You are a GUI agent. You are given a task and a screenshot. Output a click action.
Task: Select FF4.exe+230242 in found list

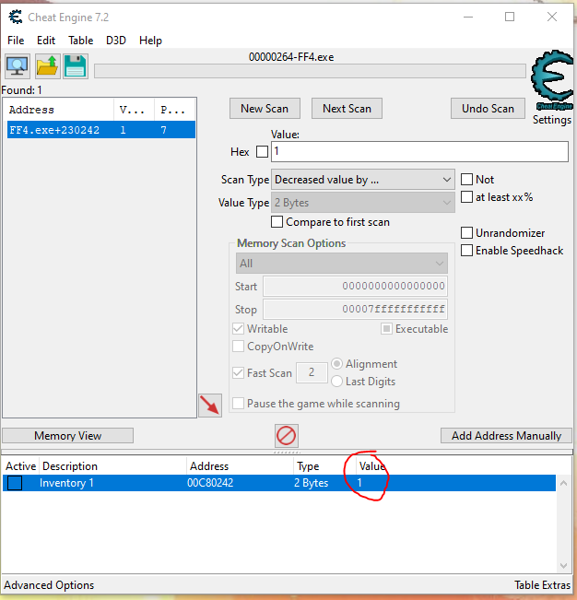coord(101,130)
